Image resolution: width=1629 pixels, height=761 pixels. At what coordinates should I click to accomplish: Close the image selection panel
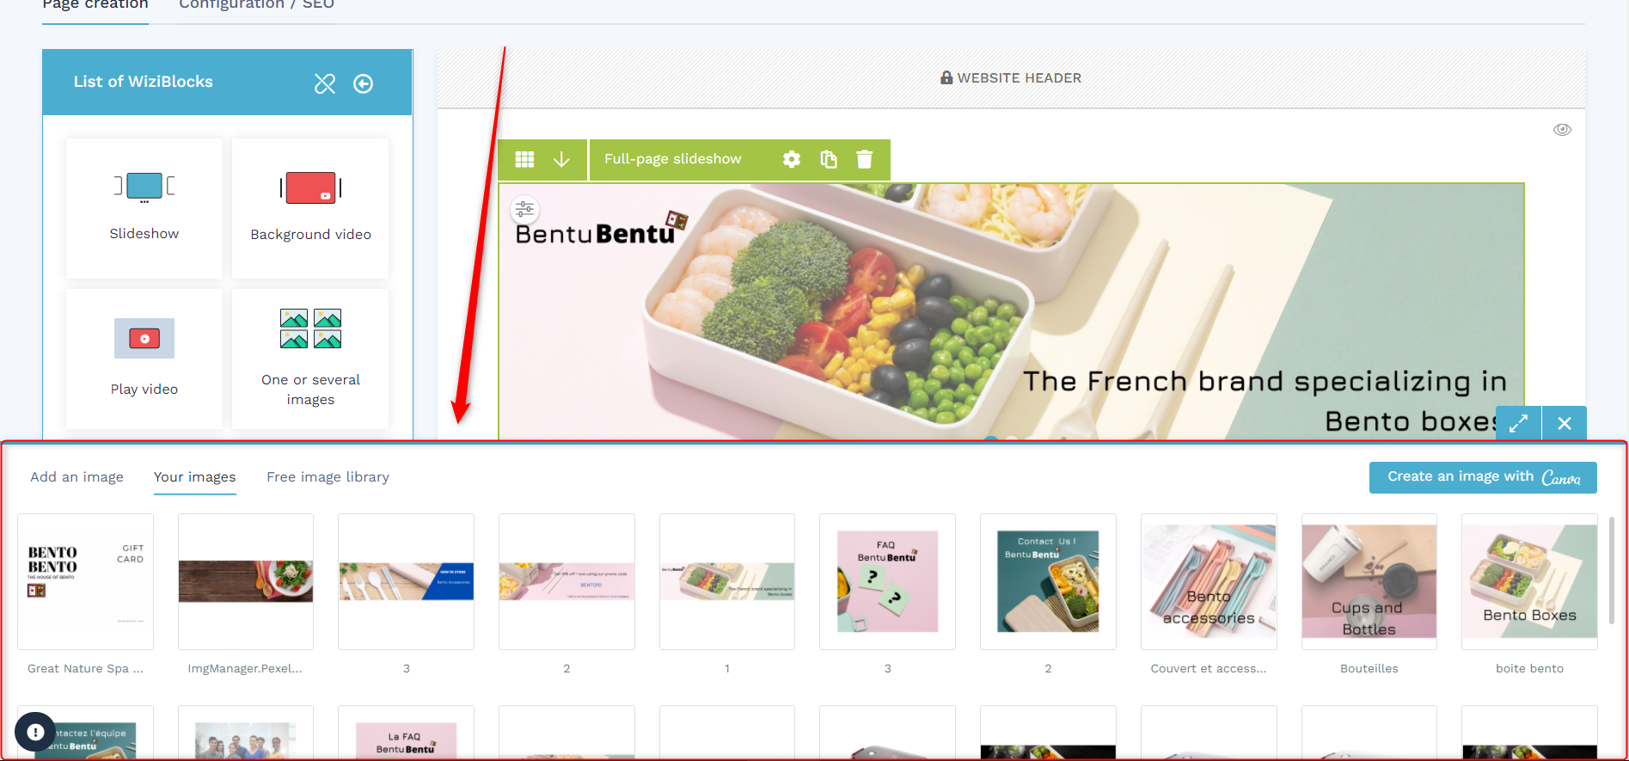(x=1565, y=423)
